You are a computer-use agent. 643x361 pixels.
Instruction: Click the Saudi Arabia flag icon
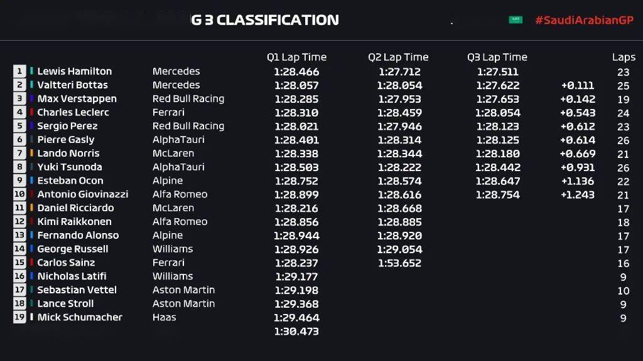point(516,19)
